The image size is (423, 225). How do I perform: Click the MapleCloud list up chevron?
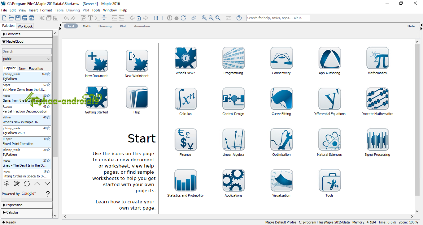(x=37, y=184)
